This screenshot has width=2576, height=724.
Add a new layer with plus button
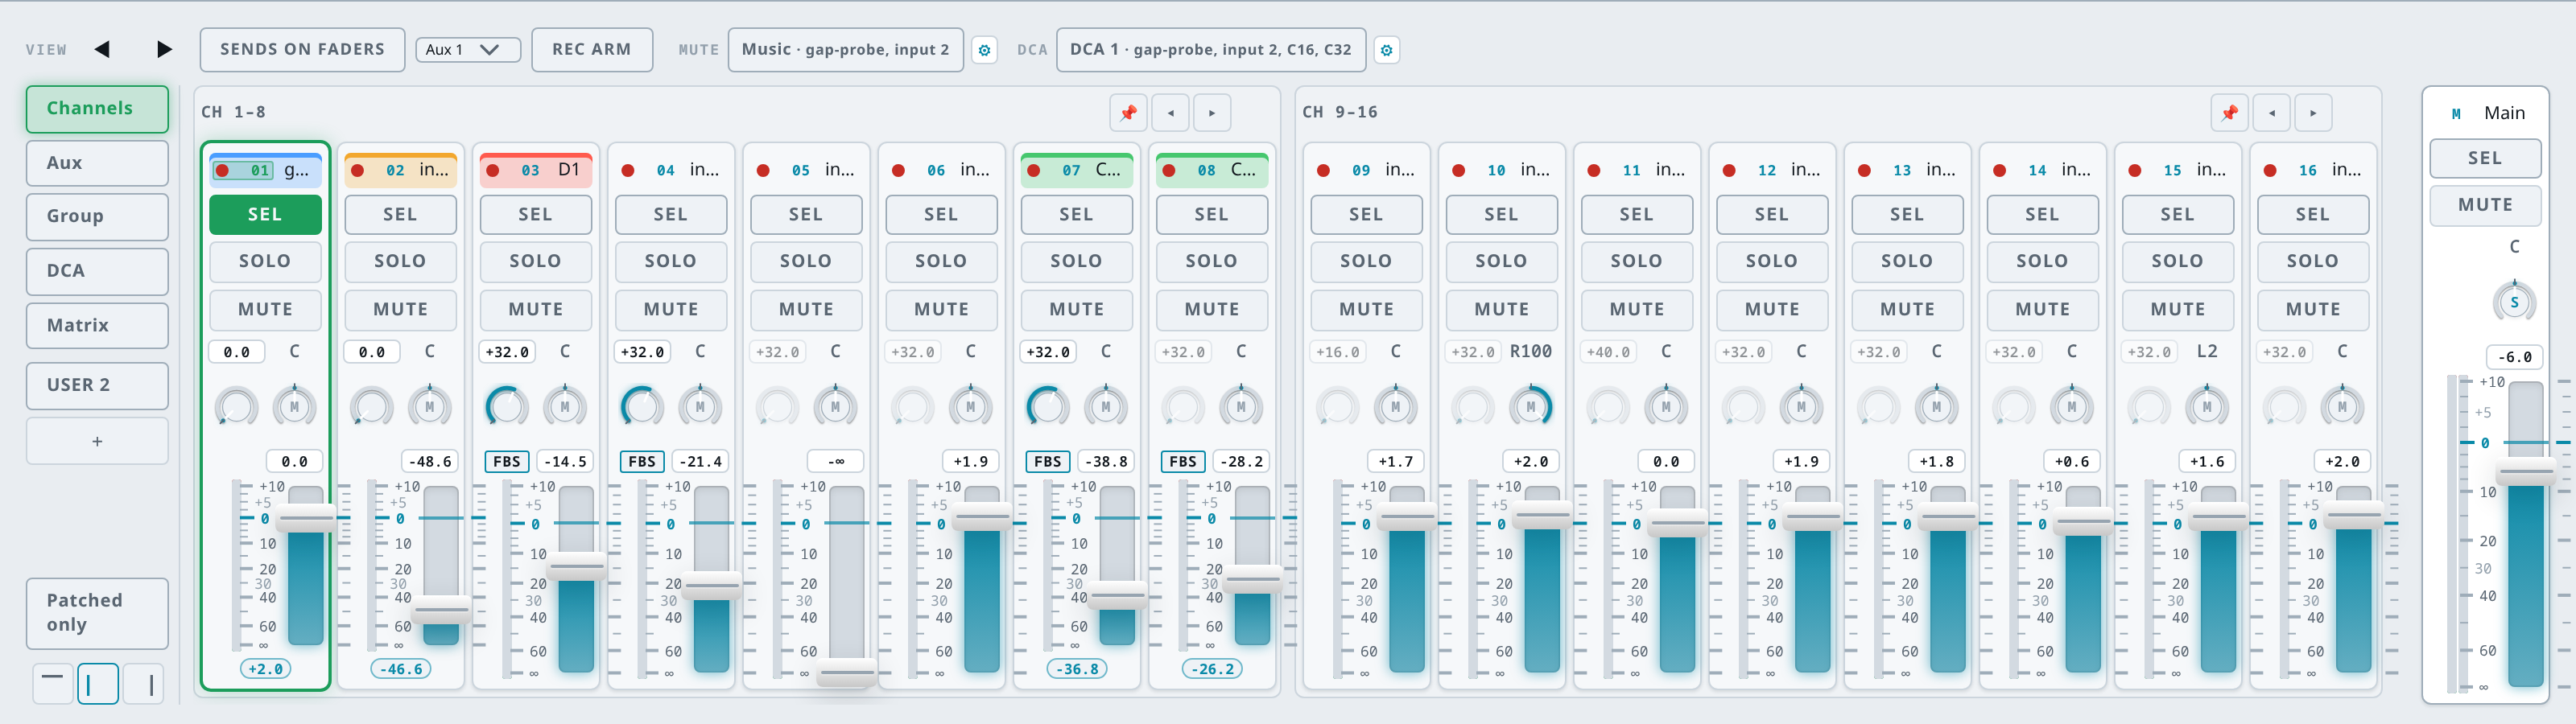(97, 441)
